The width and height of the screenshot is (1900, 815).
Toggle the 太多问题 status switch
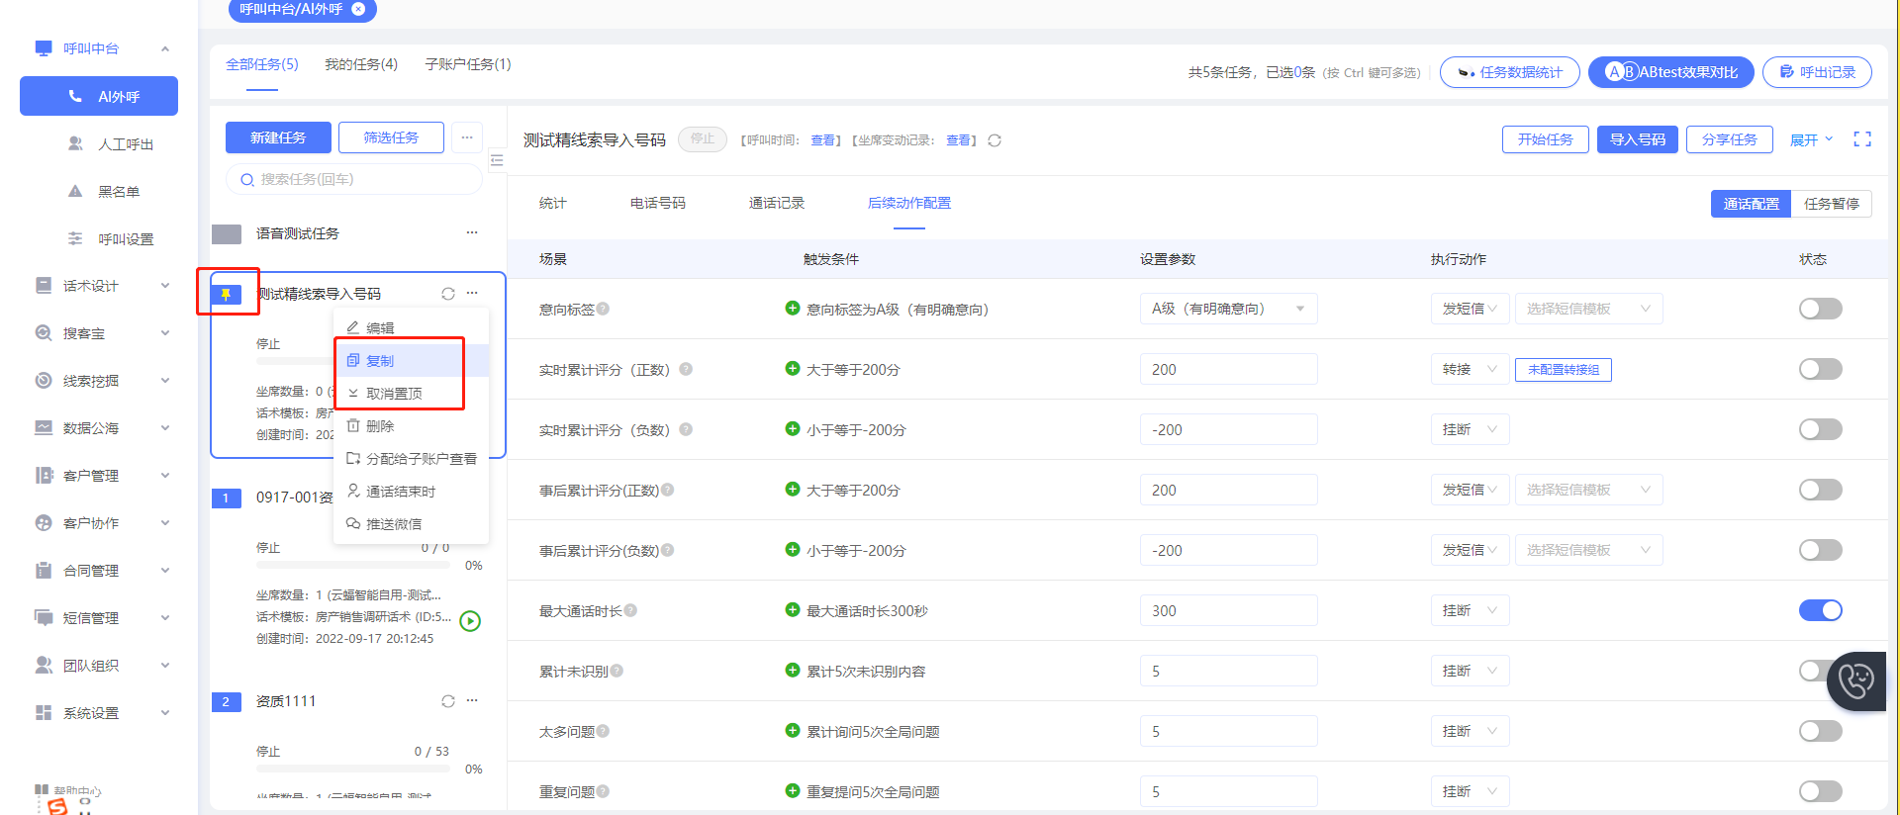(x=1821, y=731)
